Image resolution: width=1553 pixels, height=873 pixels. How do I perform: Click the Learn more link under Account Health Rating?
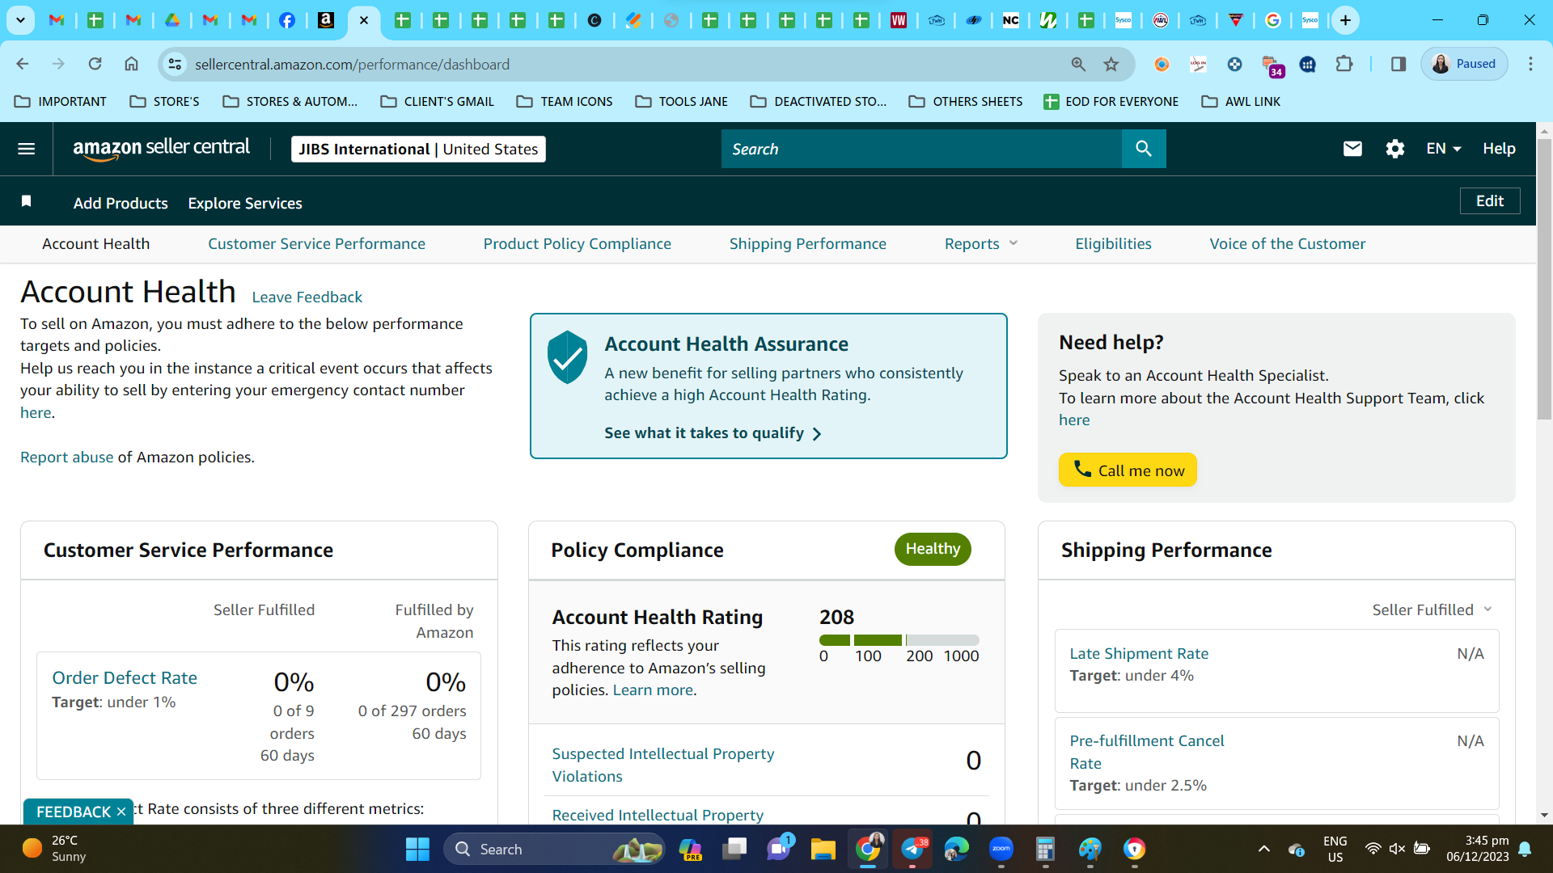[x=653, y=690]
